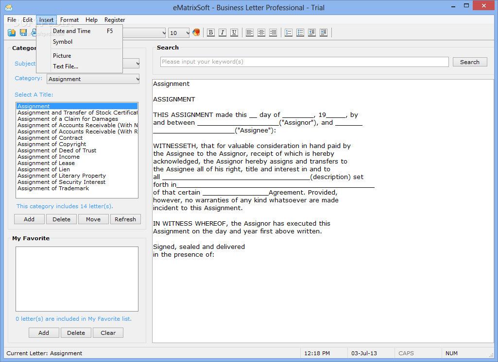Decrease paragraph indent
Screen dimensions: 498x362
point(312,33)
